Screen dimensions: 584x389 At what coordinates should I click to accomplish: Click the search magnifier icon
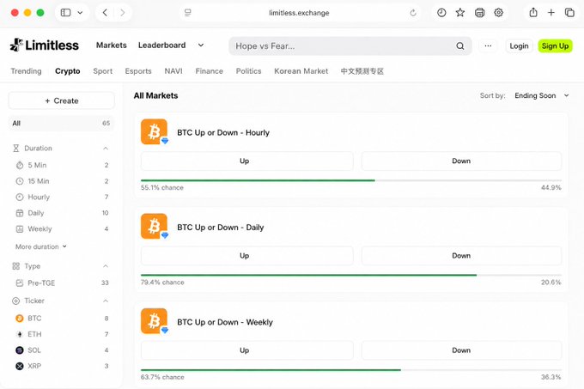point(460,46)
